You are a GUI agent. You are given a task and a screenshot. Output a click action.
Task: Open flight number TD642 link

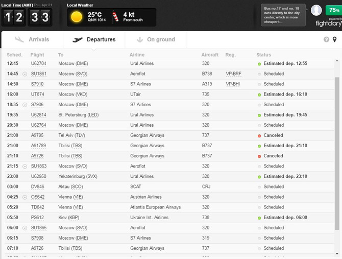pyautogui.click(x=37, y=207)
